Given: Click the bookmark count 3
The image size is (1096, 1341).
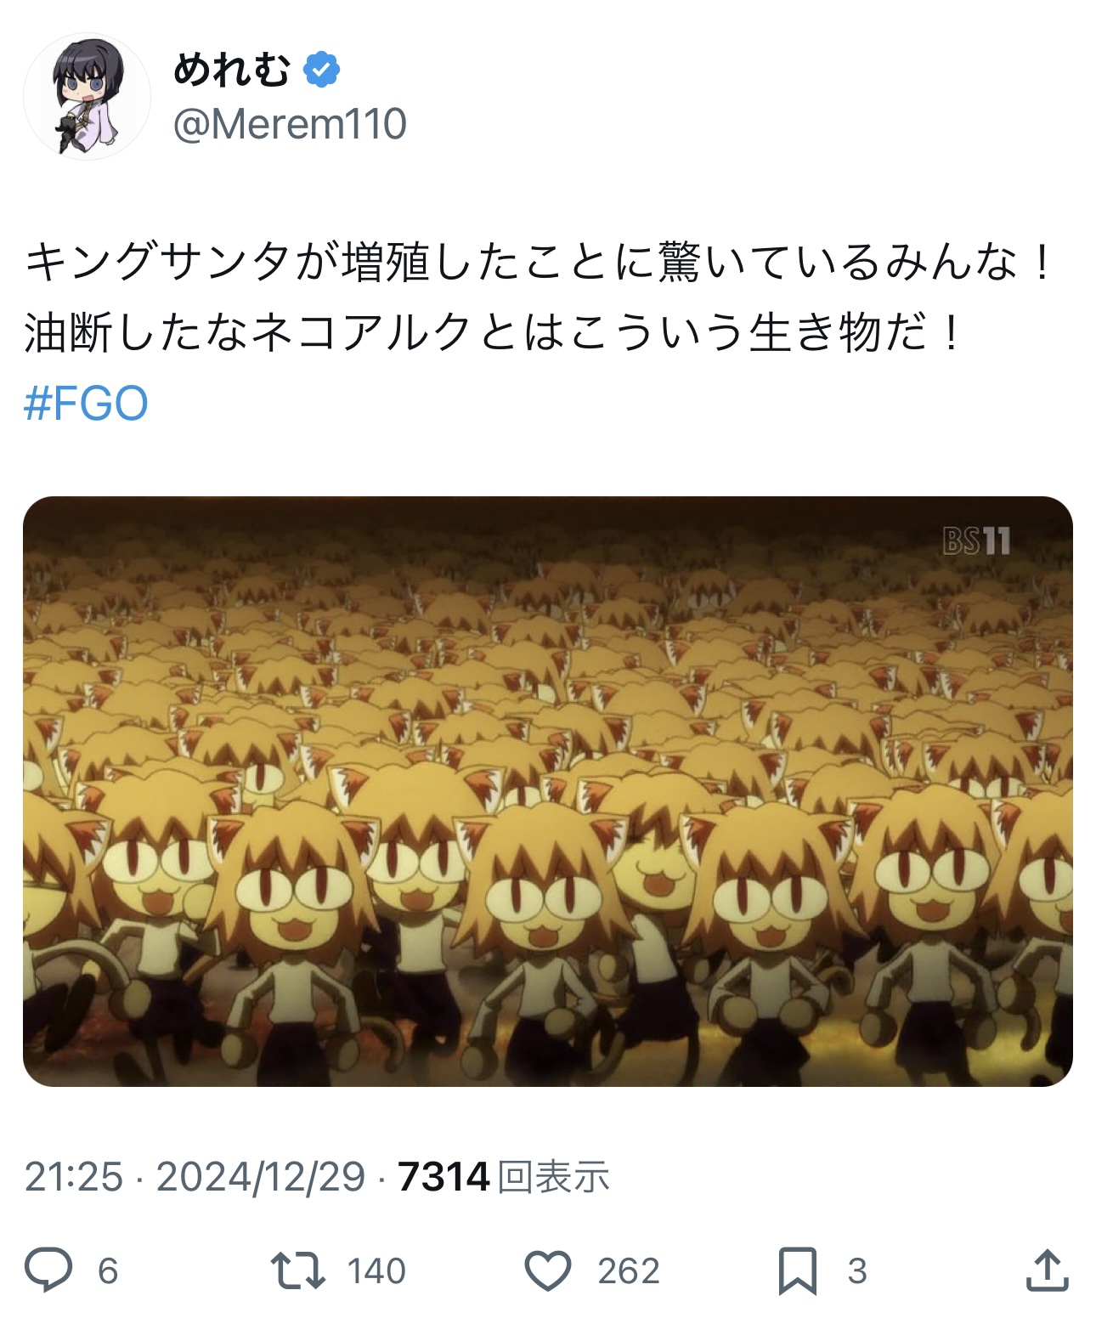Looking at the screenshot, I should coord(857,1271).
